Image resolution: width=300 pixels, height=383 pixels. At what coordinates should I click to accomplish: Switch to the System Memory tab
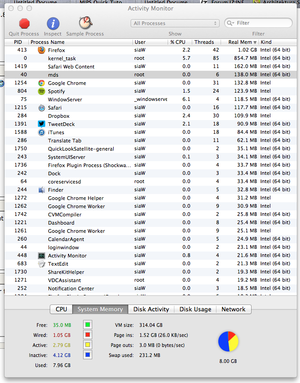click(x=100, y=309)
